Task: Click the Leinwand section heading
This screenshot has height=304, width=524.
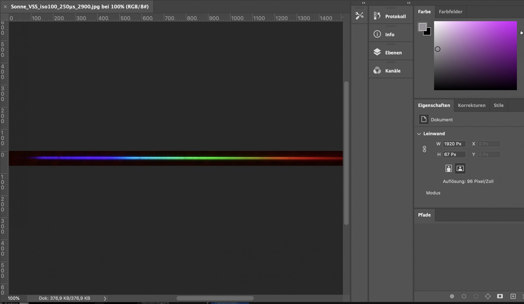Action: pos(434,134)
